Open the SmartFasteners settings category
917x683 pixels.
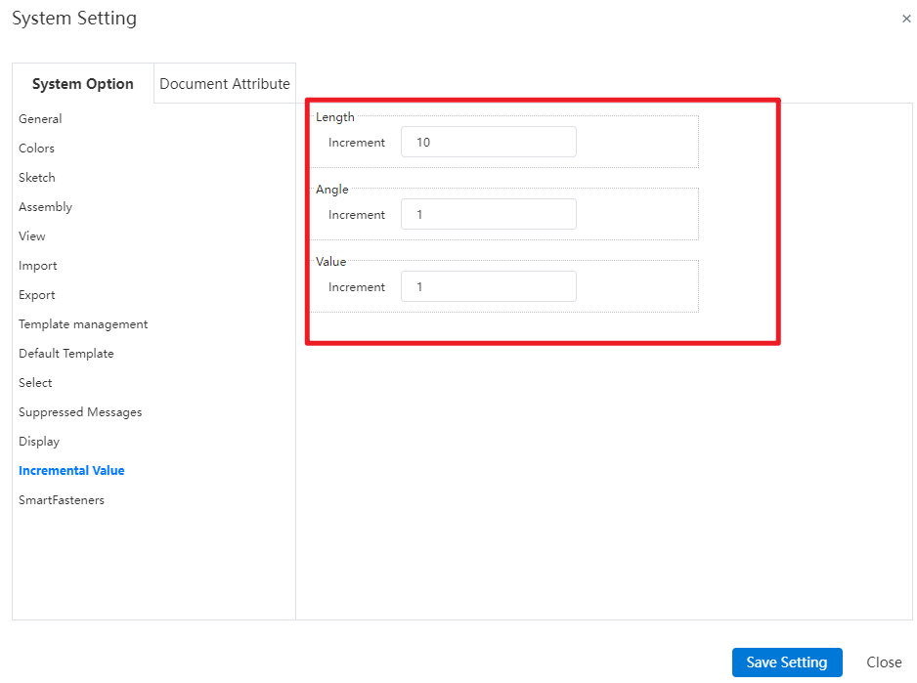click(62, 500)
